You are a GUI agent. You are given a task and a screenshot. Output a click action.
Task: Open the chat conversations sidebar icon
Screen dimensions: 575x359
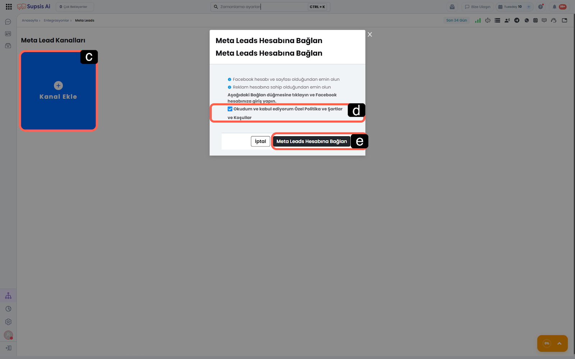pyautogui.click(x=8, y=22)
